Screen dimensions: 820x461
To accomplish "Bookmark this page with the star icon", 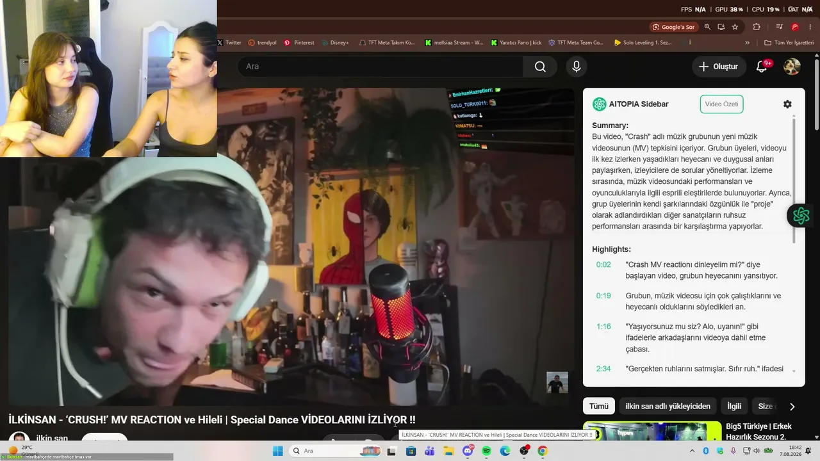I will tap(735, 27).
